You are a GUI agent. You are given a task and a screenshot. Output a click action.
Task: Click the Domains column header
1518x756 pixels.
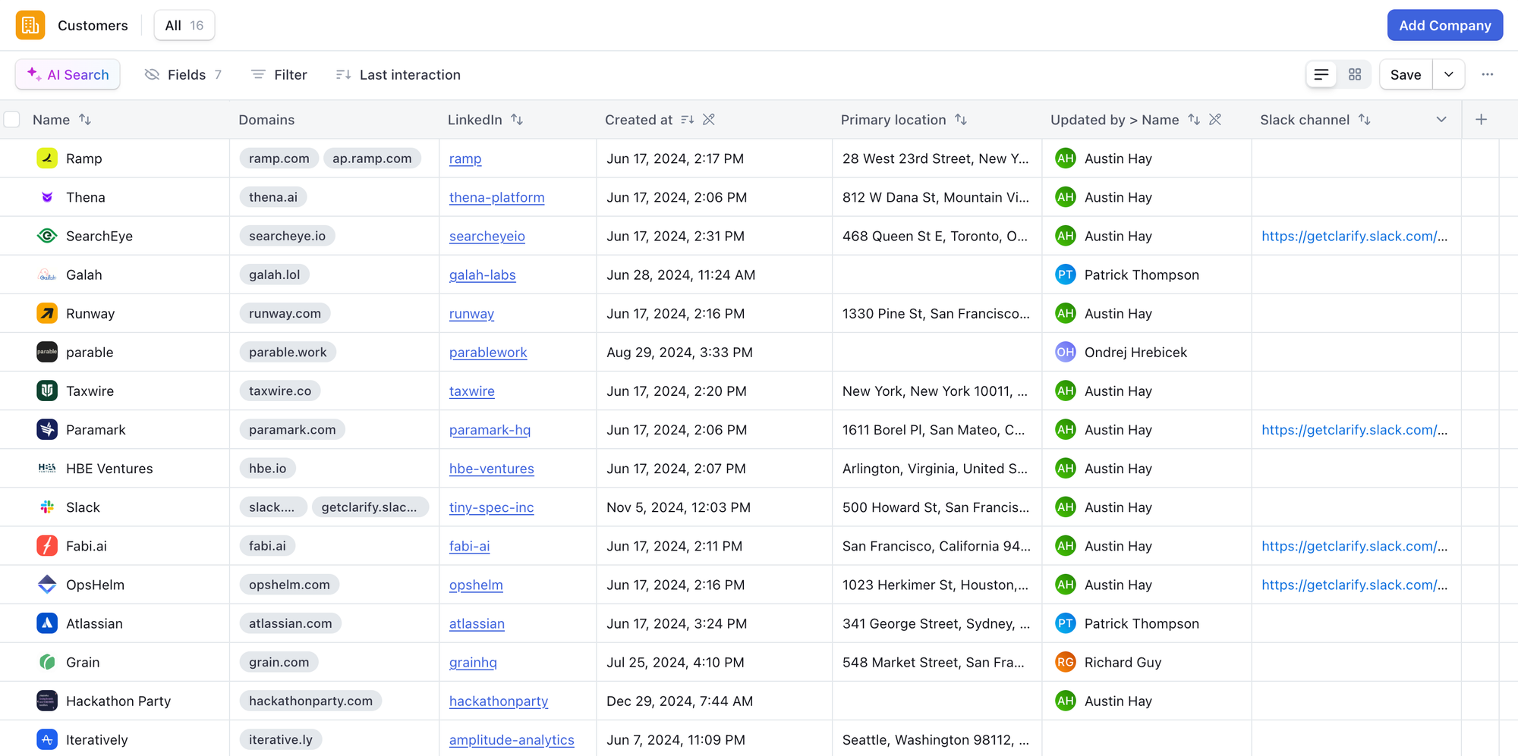point(266,120)
